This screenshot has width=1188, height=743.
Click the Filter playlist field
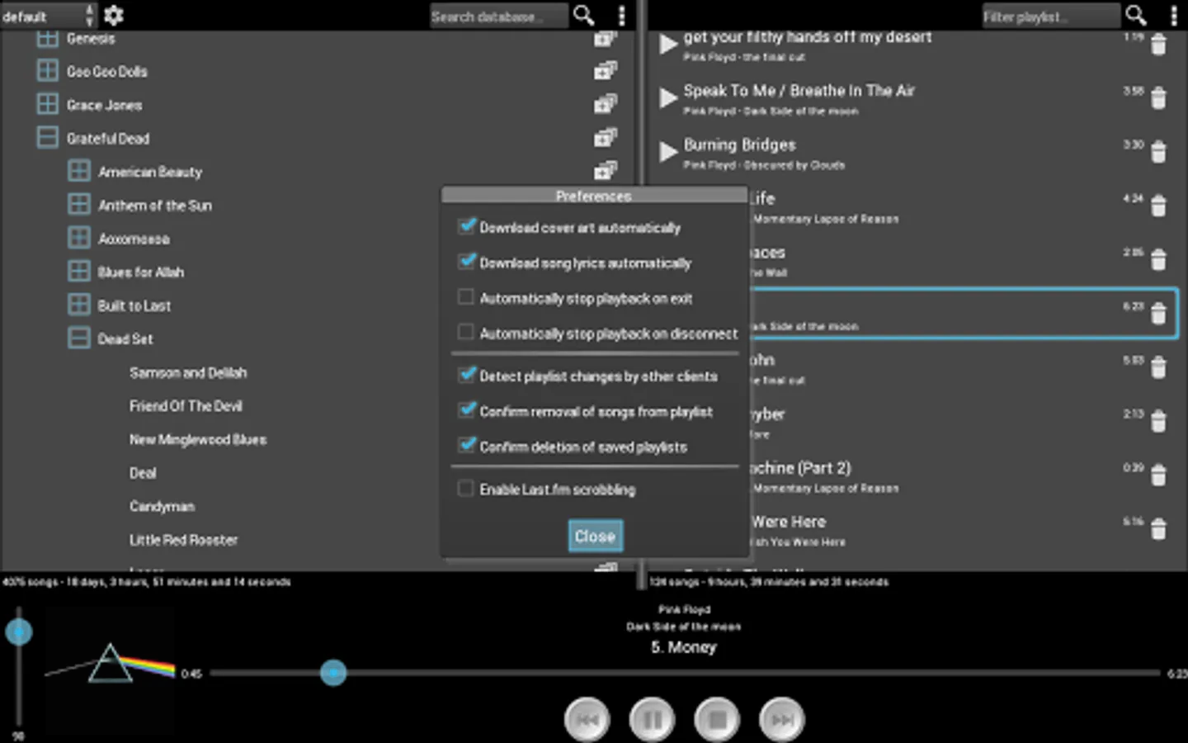pyautogui.click(x=1051, y=16)
